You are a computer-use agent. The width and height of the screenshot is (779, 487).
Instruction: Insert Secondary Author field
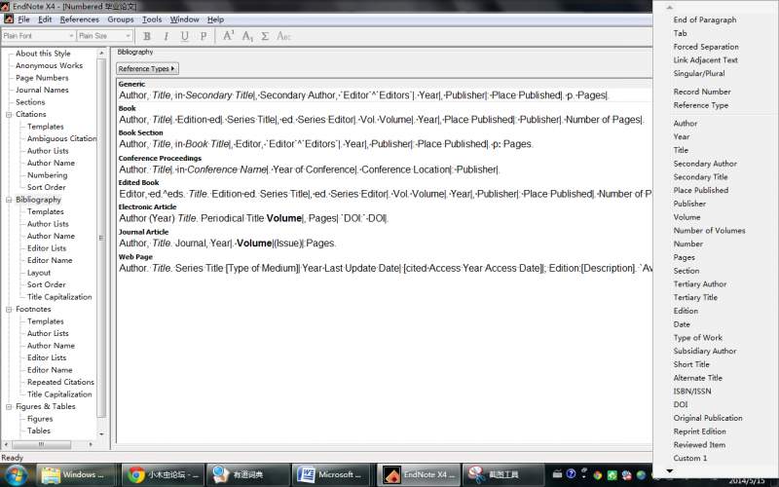pyautogui.click(x=705, y=164)
